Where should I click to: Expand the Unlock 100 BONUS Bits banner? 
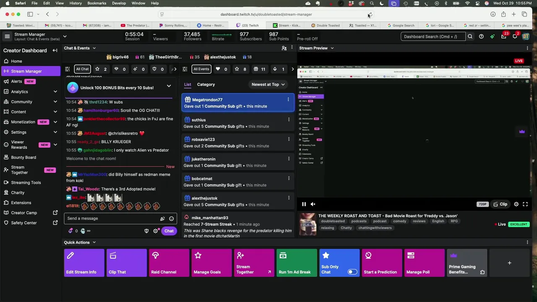tap(169, 86)
